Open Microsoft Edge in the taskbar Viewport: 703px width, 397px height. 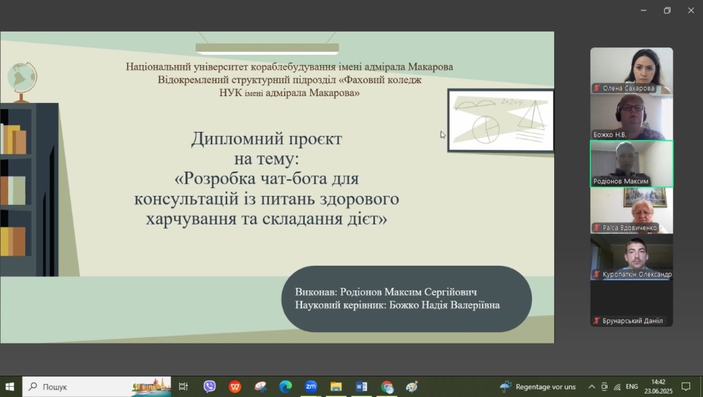(x=286, y=387)
